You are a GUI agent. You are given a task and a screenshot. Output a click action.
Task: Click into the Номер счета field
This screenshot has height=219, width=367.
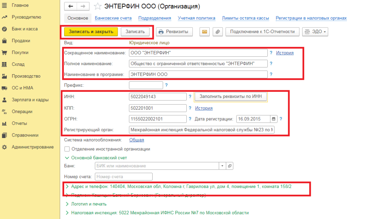tap(124, 177)
